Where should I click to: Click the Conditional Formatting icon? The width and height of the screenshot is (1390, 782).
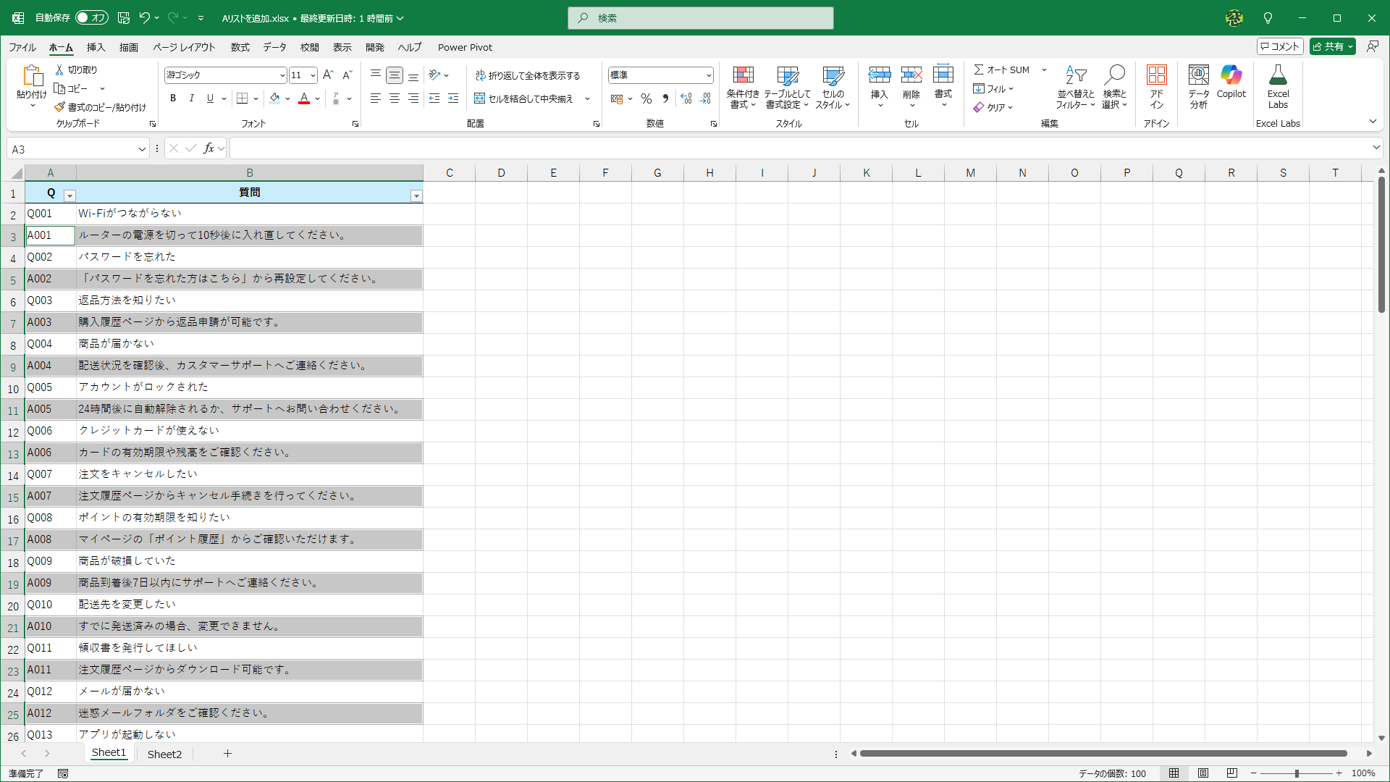743,76
